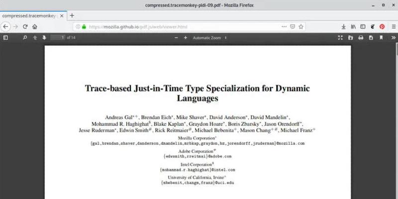Toggle the PDF viewer sidebar
This screenshot has height=199, width=398.
point(5,37)
